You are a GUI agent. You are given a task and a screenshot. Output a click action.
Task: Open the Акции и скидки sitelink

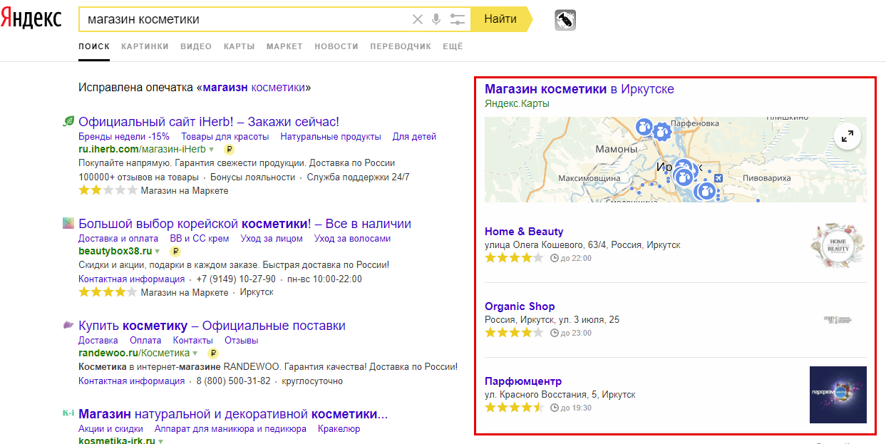pyautogui.click(x=110, y=428)
